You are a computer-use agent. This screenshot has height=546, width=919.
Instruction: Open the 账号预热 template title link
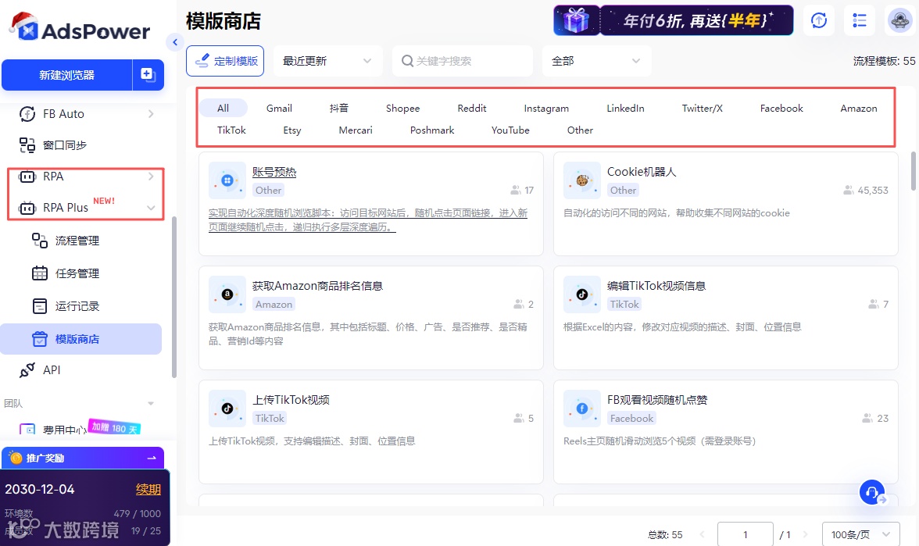click(x=274, y=172)
